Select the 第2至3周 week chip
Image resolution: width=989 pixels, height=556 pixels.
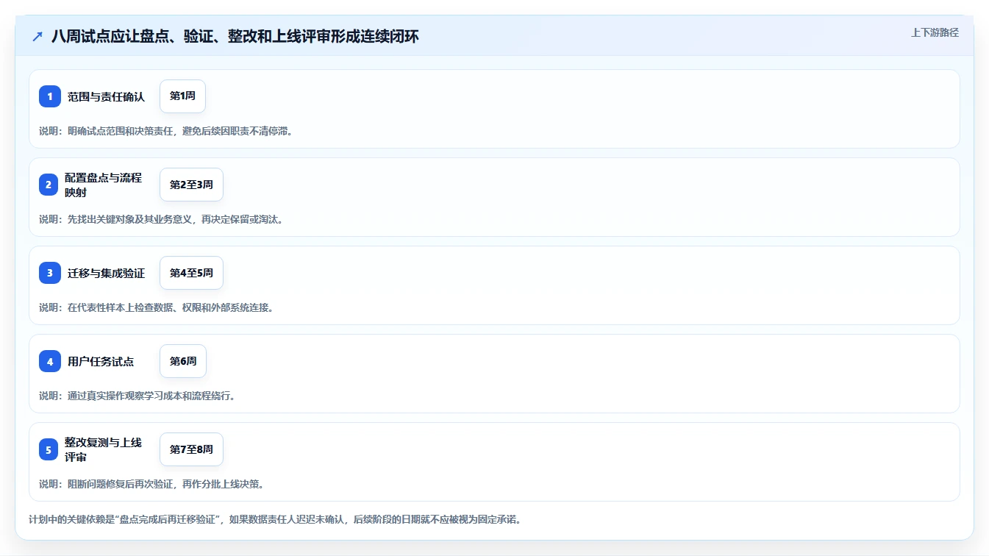[191, 185]
